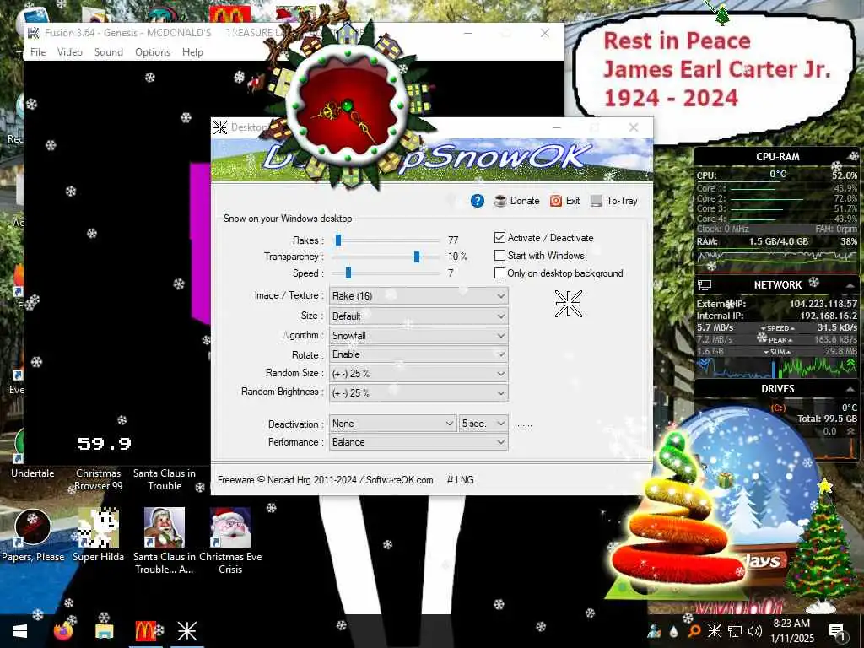
Task: Open the Video menu in Fusion
Action: pos(70,51)
